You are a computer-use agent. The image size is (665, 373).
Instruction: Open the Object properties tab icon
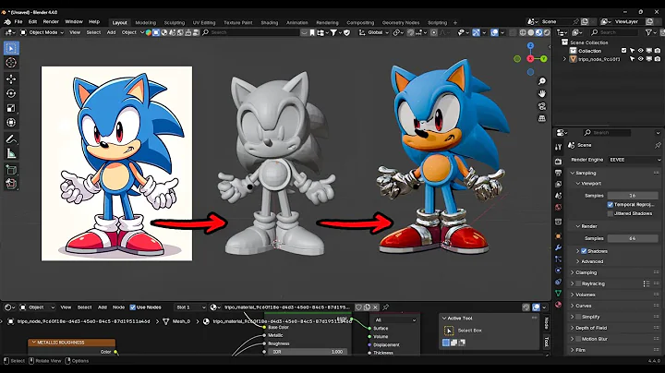coord(558,236)
